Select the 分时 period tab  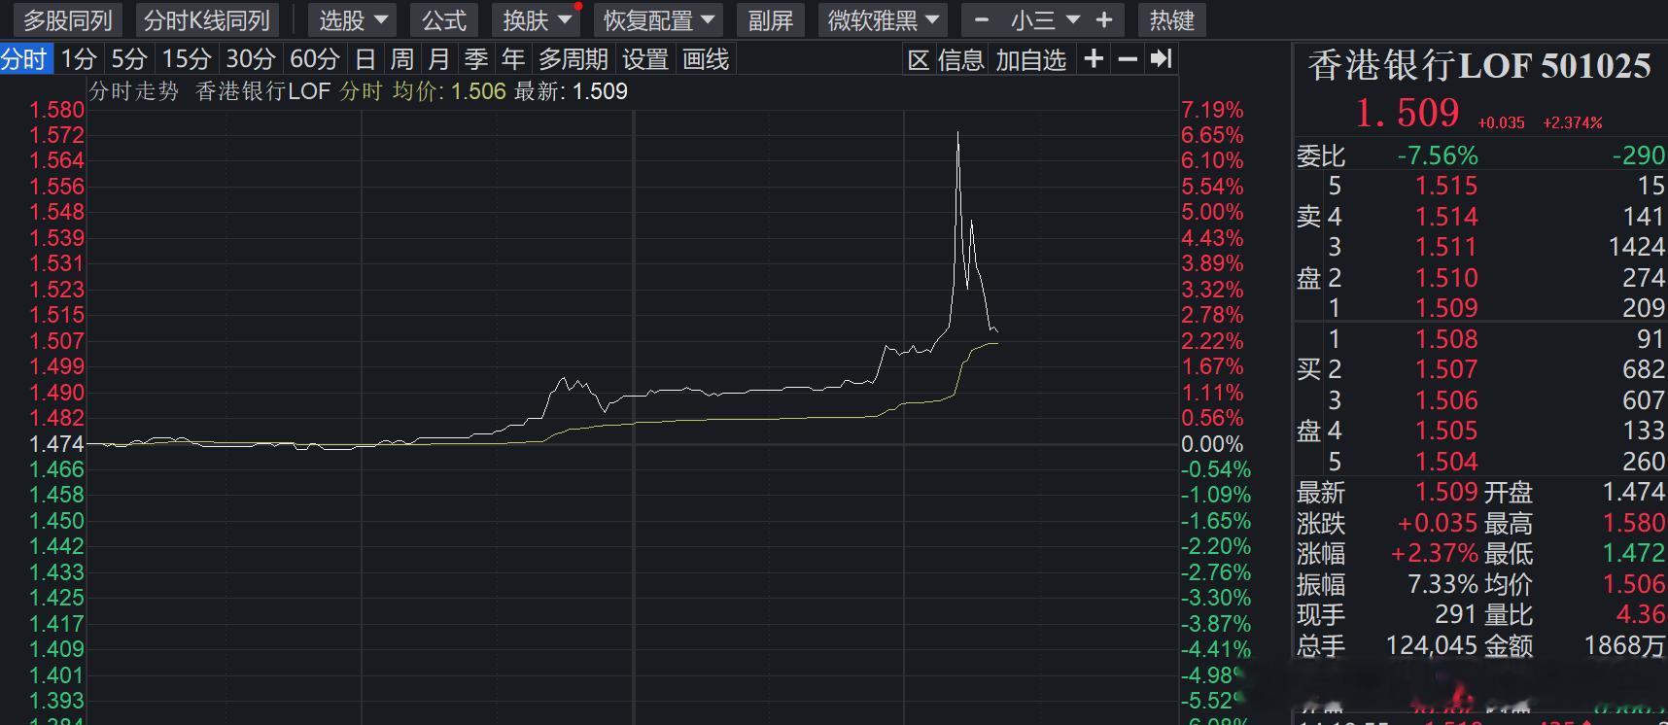[x=24, y=59]
